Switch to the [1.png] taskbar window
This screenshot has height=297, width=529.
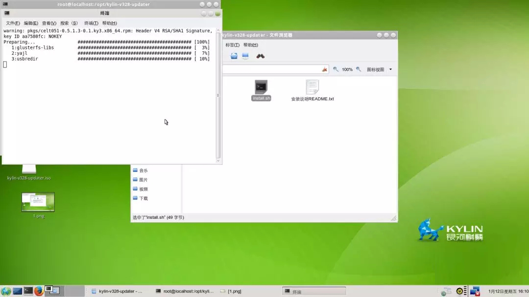click(231, 291)
